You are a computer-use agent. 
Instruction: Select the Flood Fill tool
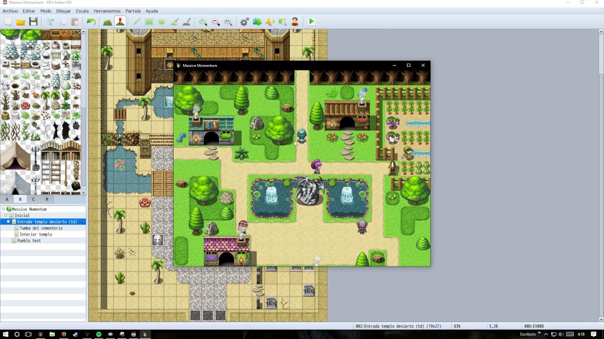(174, 22)
